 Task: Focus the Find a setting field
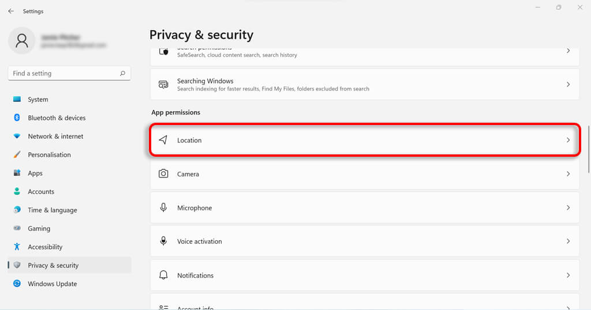63,73
